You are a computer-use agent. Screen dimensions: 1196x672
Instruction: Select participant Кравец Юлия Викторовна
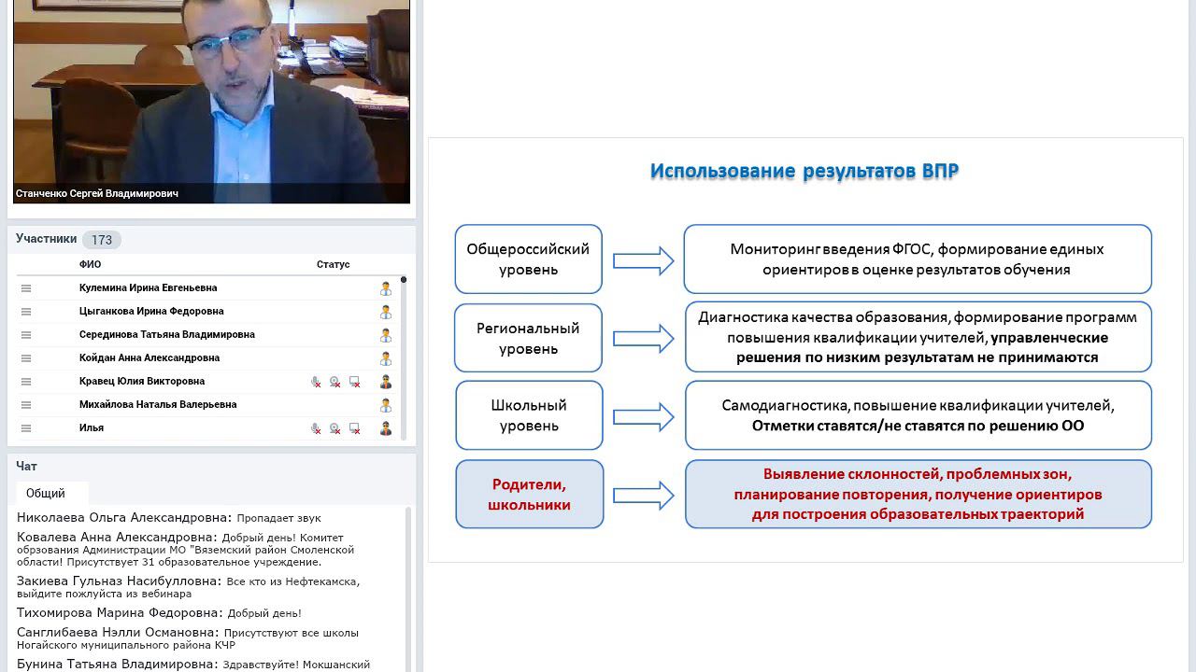click(142, 382)
